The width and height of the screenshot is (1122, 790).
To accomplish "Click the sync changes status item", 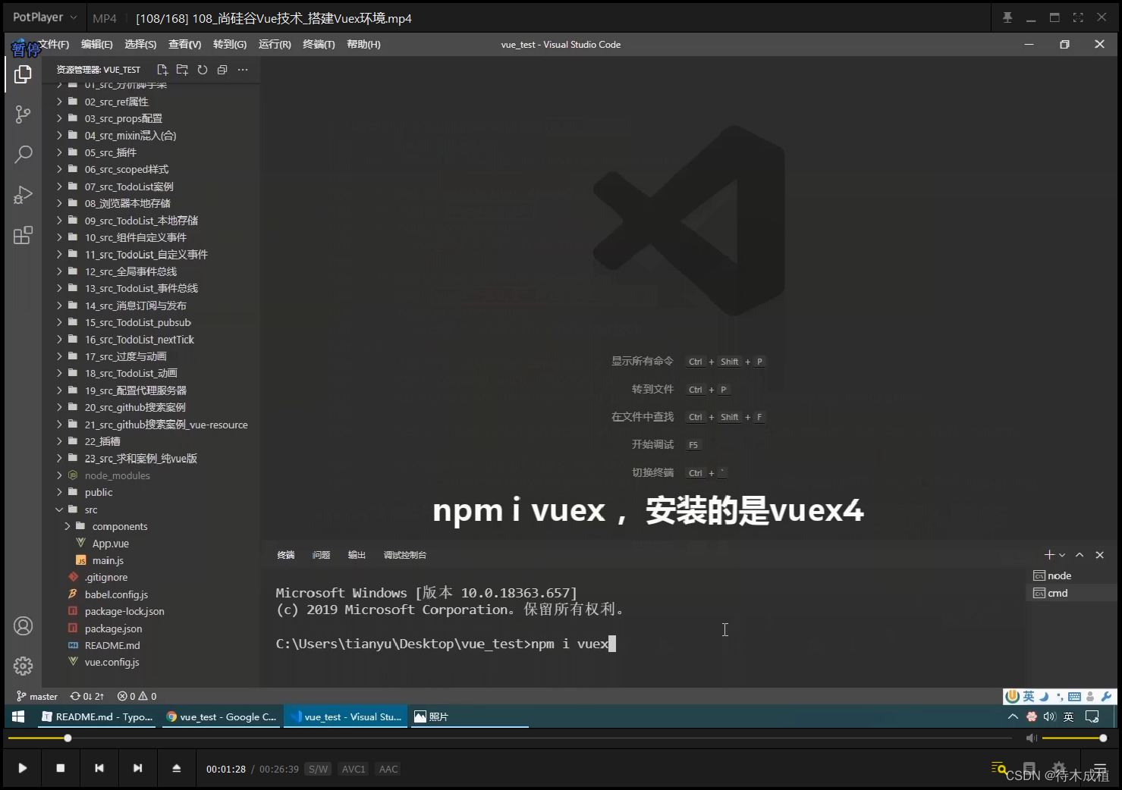I will pyautogui.click(x=87, y=696).
